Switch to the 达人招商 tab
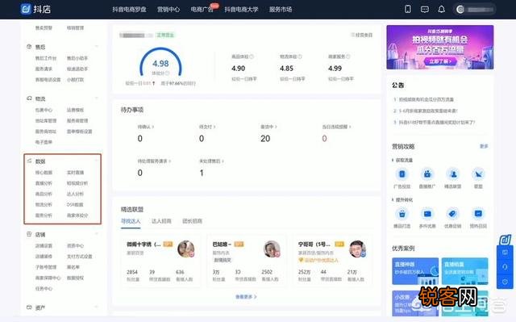The width and height of the screenshot is (516, 322). point(161,221)
